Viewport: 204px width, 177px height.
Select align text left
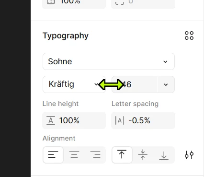[x=53, y=155]
